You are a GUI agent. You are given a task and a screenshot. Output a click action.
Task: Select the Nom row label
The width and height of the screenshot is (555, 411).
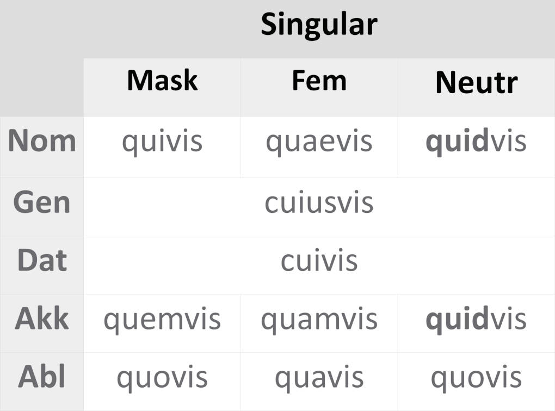42,141
